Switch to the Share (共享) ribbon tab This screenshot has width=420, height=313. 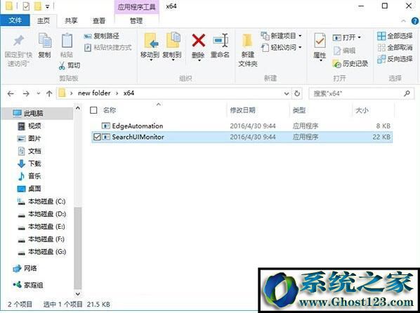click(x=71, y=21)
